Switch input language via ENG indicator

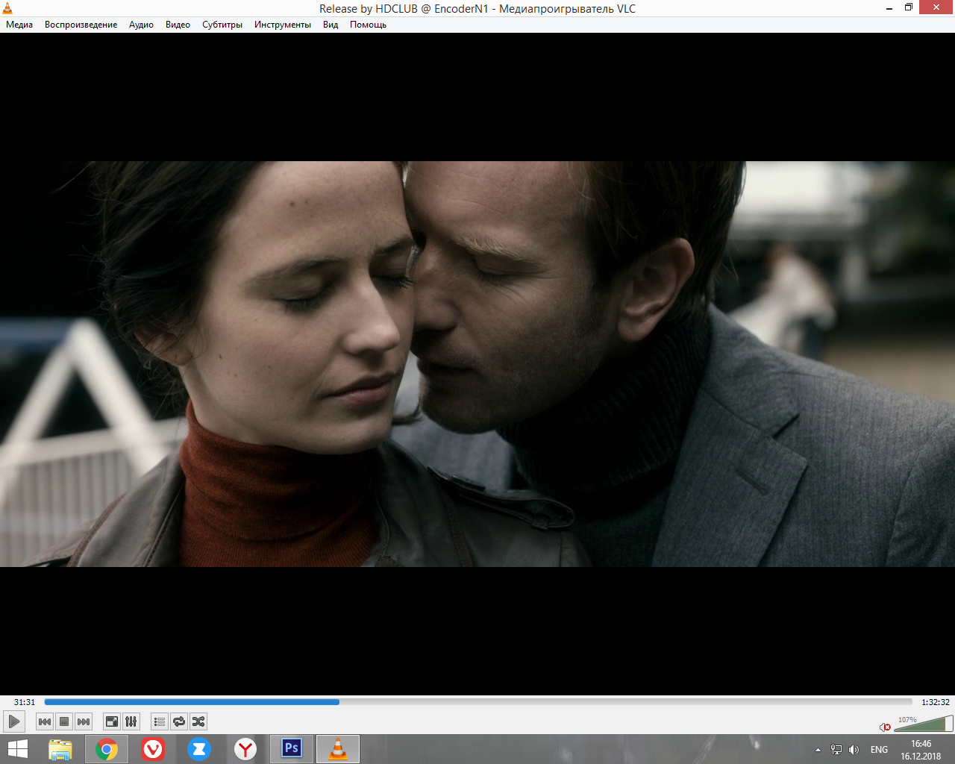coord(880,750)
